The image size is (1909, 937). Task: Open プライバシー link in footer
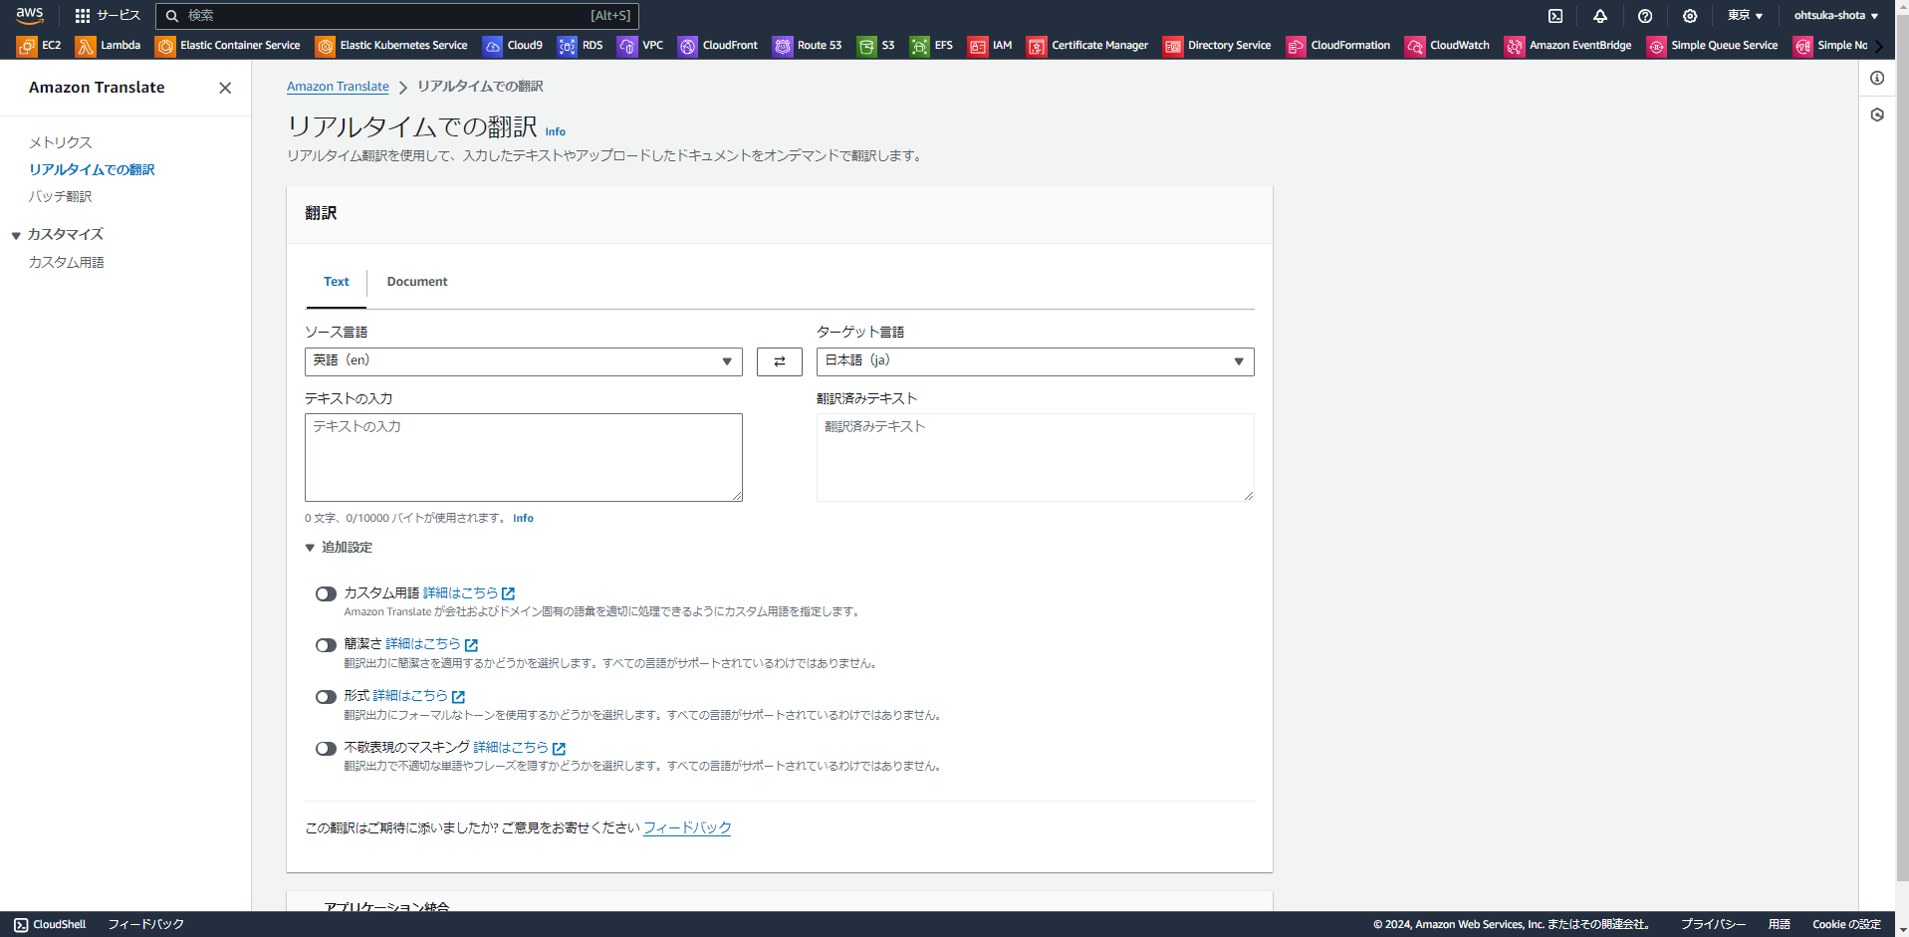(1713, 924)
